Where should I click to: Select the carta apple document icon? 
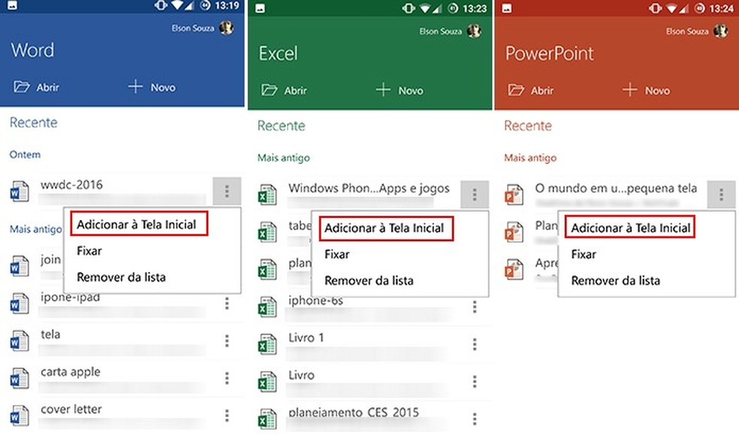point(19,378)
